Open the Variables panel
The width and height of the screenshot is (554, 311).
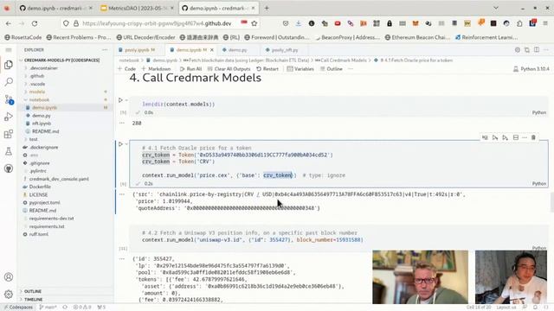(300, 69)
